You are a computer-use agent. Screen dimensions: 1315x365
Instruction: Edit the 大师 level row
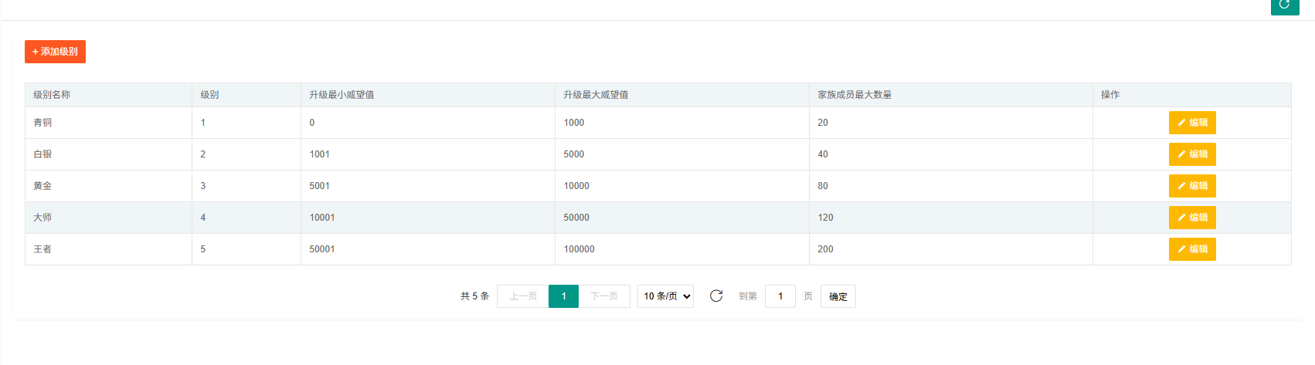pyautogui.click(x=1191, y=218)
